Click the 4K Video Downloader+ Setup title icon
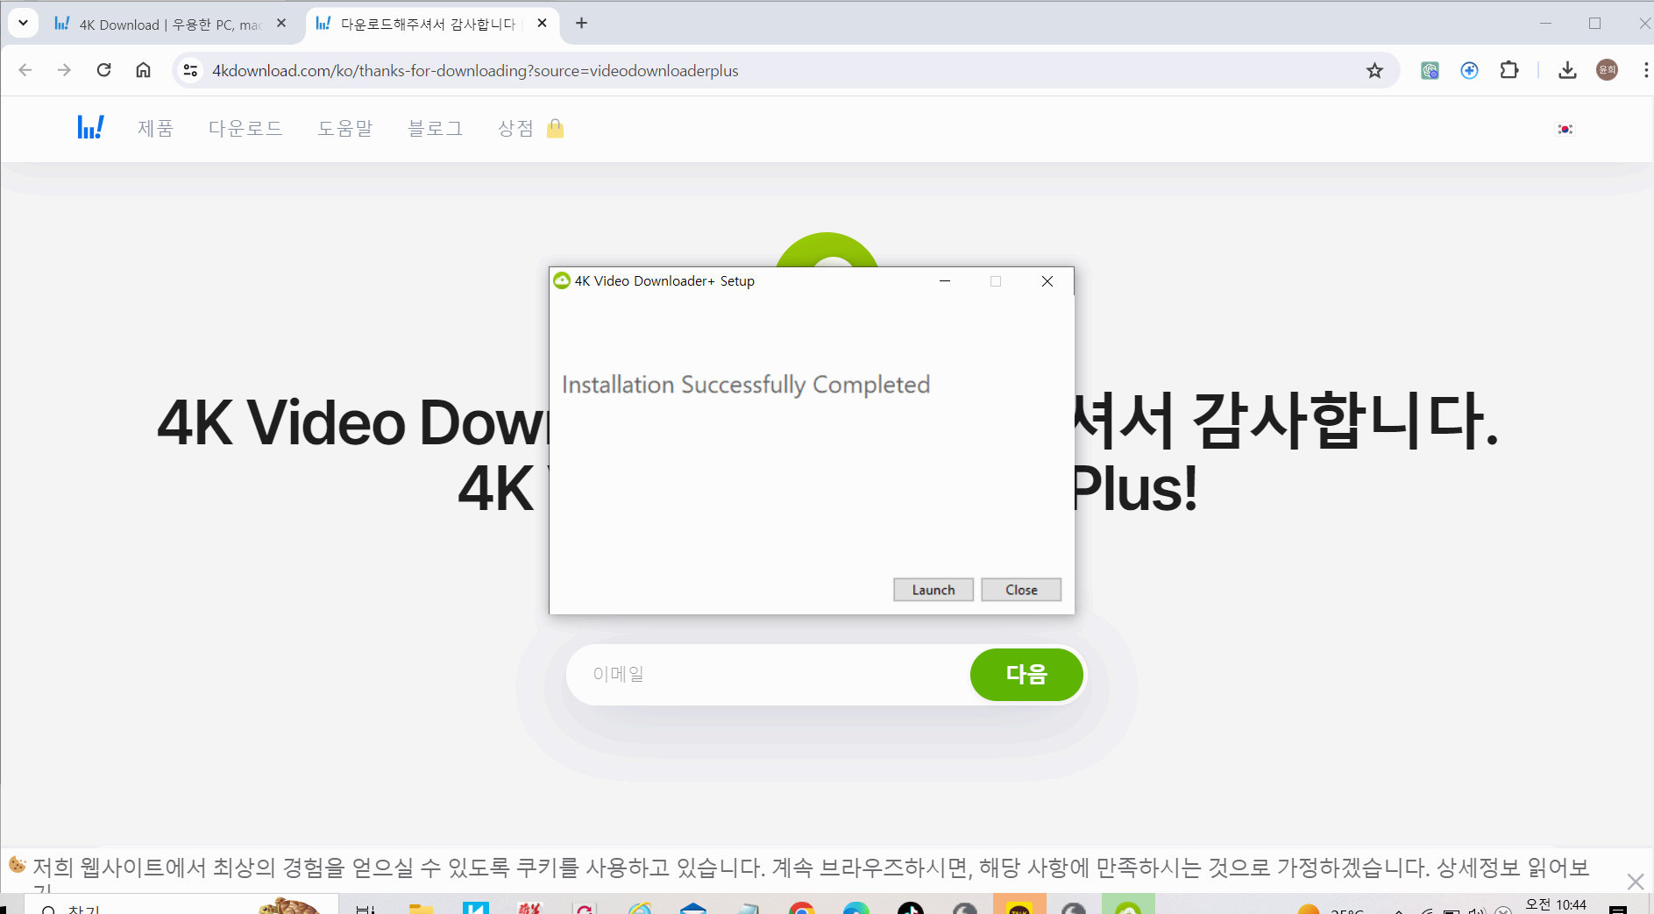This screenshot has height=914, width=1654. pyautogui.click(x=562, y=280)
